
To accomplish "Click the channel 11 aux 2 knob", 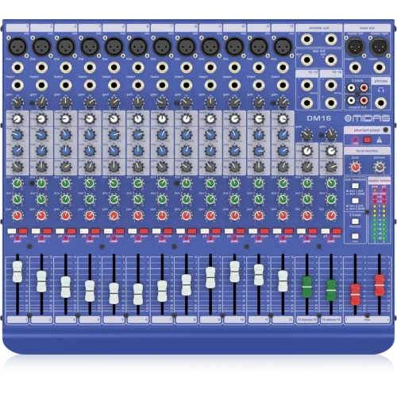I will coord(259,199).
